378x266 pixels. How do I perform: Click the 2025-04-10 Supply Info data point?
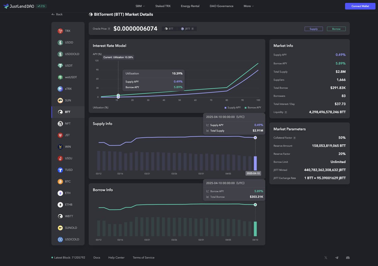[x=255, y=138]
